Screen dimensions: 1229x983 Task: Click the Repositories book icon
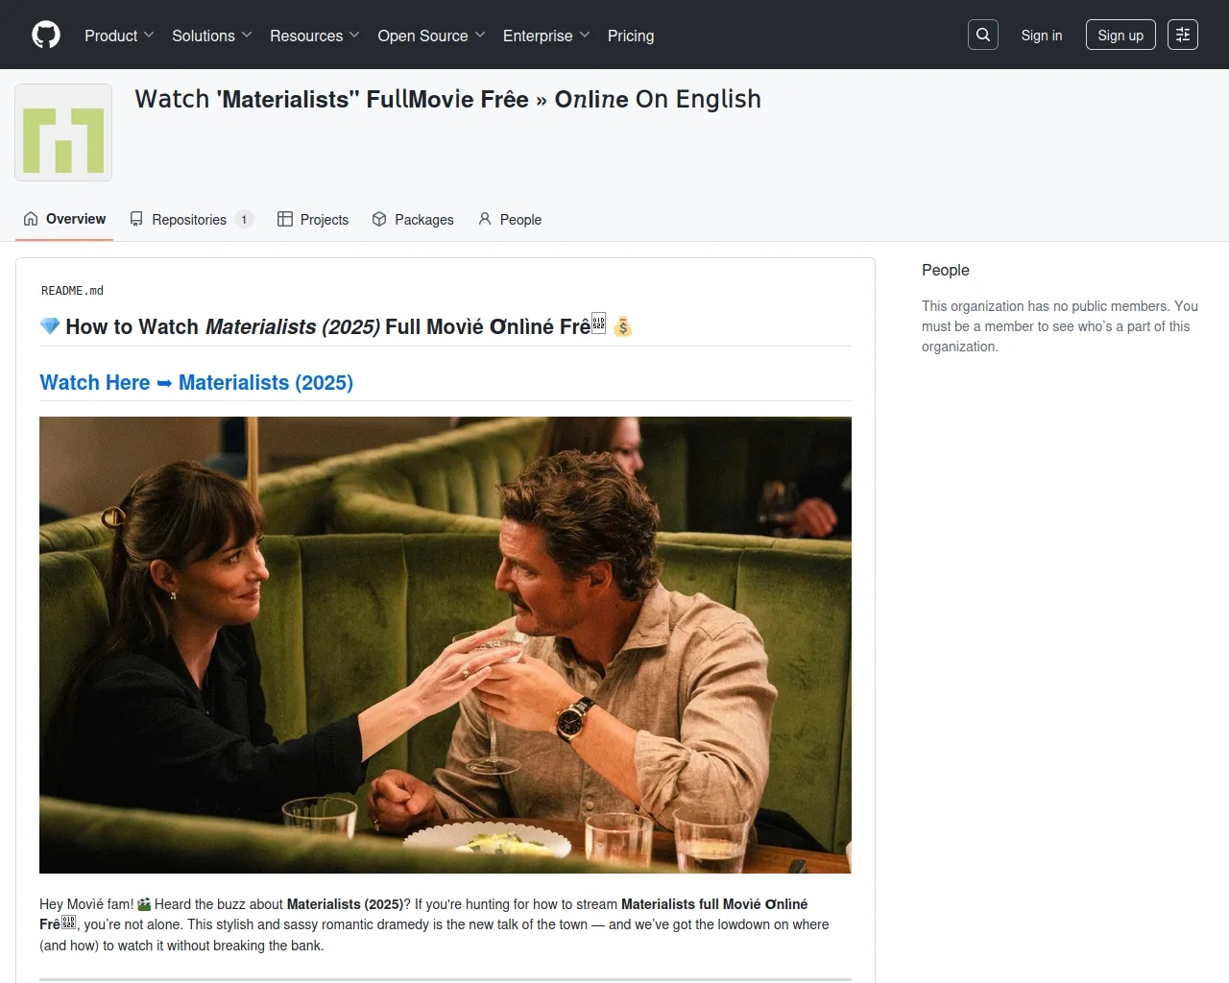[x=136, y=219]
